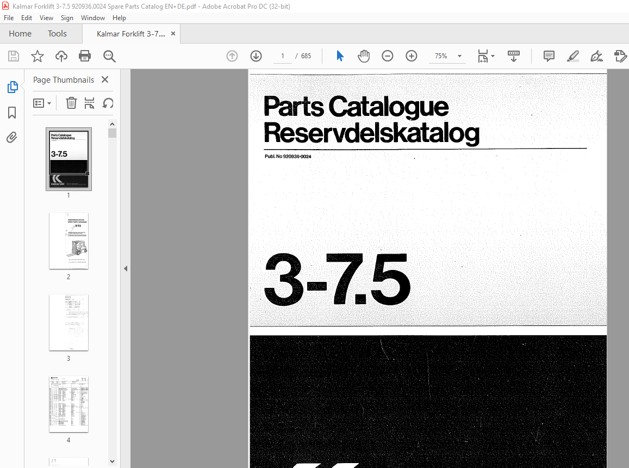Image resolution: width=629 pixels, height=468 pixels.
Task: Click the read mode keyboard-arrow icon
Action: (x=513, y=56)
